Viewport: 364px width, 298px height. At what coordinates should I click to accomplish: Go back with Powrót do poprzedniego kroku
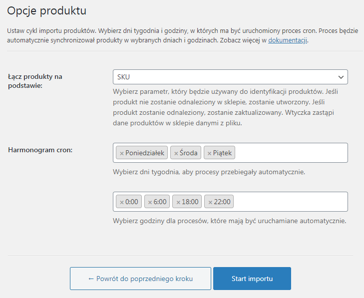pos(140,279)
